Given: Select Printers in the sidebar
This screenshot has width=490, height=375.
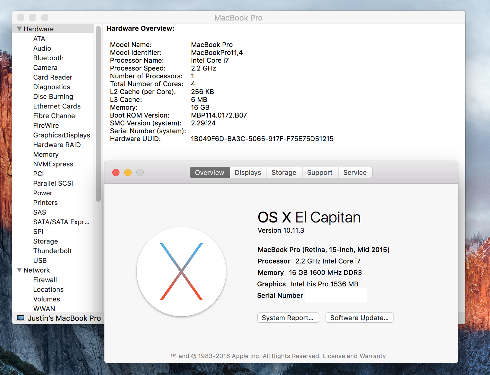Looking at the screenshot, I should (45, 203).
